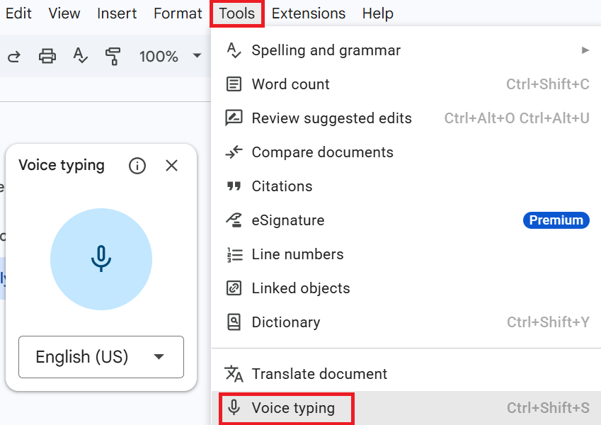Open the Insert menu
This screenshot has width=601, height=425.
coord(117,13)
